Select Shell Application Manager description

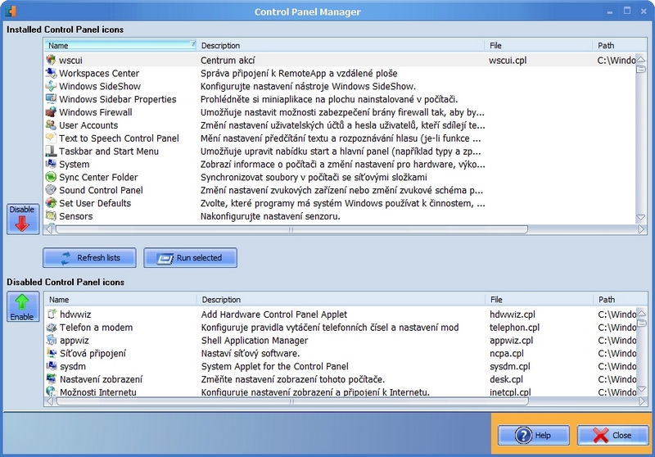click(x=255, y=341)
